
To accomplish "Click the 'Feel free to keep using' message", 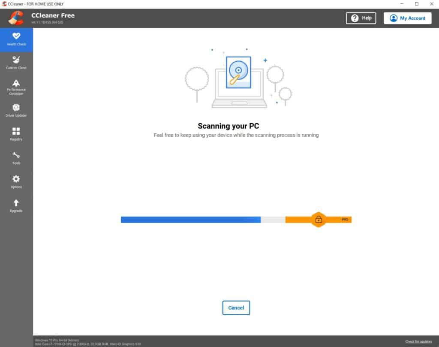I will [236, 135].
